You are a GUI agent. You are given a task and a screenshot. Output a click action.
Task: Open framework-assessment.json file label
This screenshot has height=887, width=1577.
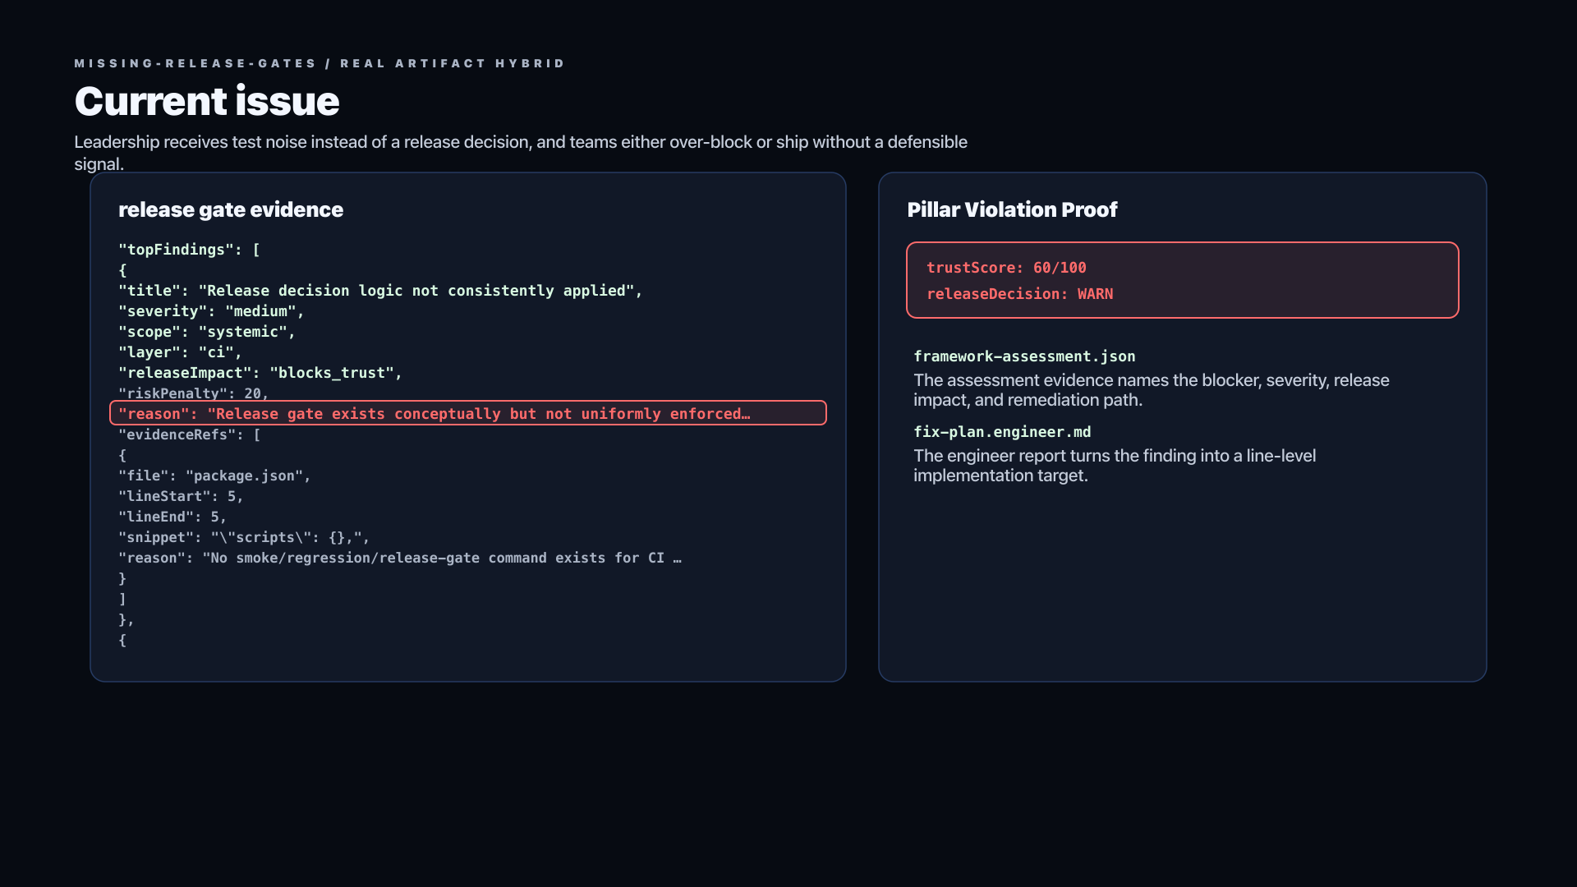(x=1024, y=356)
